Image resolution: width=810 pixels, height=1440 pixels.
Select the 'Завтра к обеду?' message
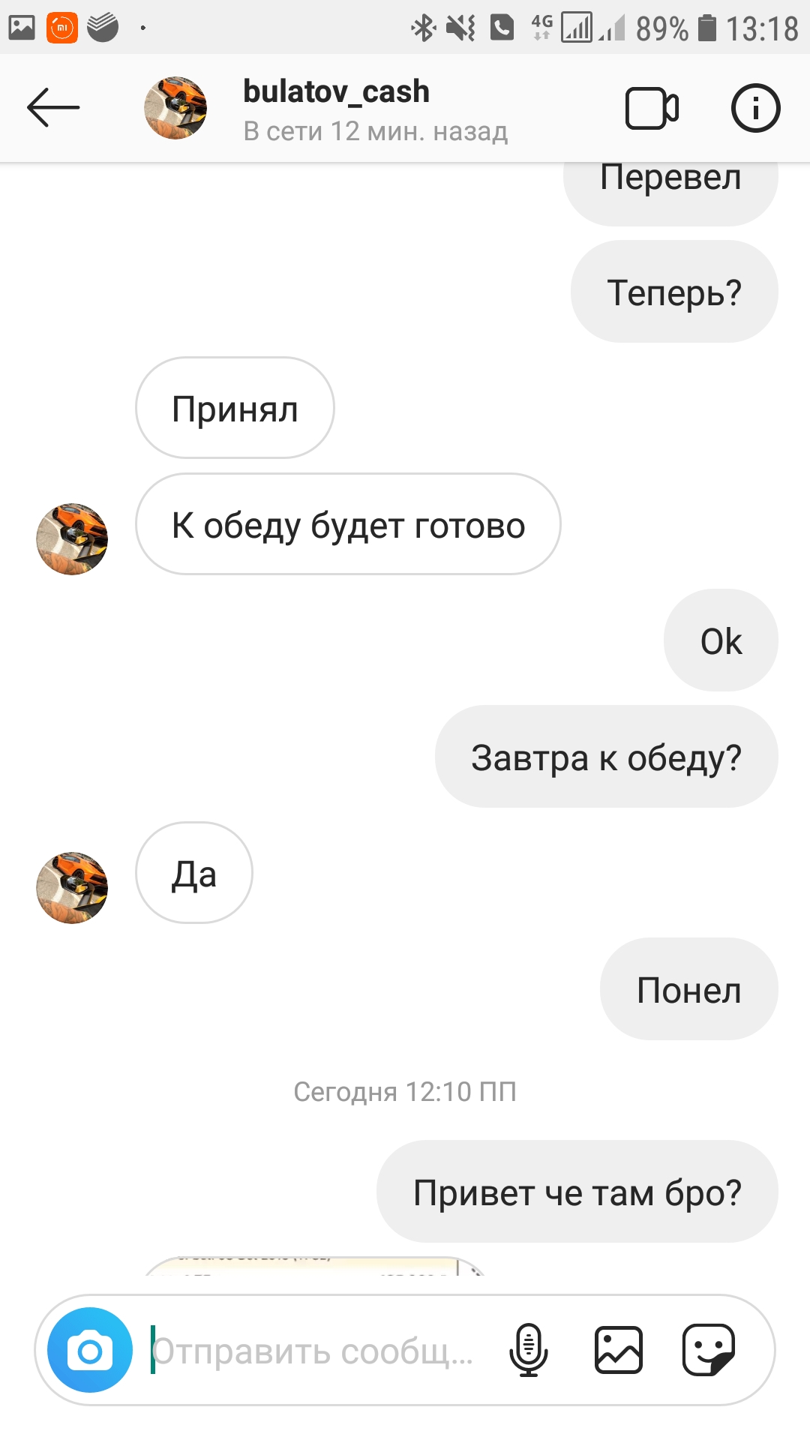pyautogui.click(x=607, y=756)
